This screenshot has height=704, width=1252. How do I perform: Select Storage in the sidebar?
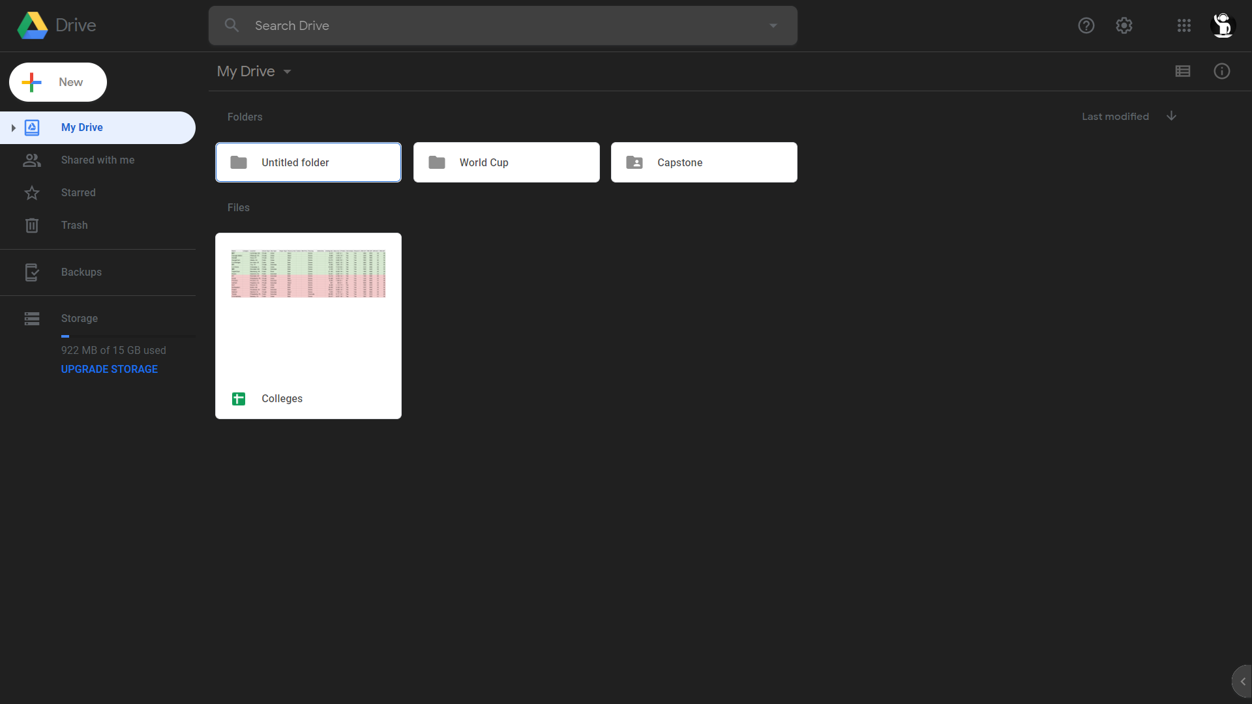coord(31,318)
